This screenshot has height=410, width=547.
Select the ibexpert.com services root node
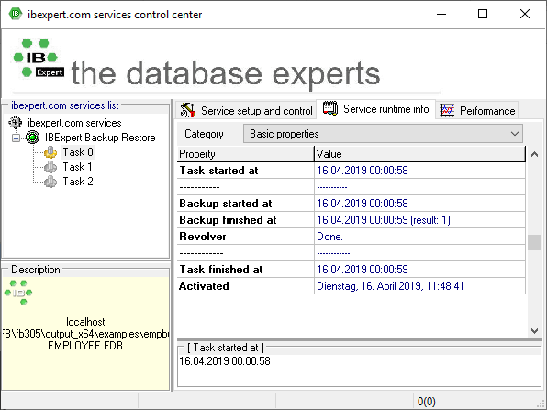74,123
